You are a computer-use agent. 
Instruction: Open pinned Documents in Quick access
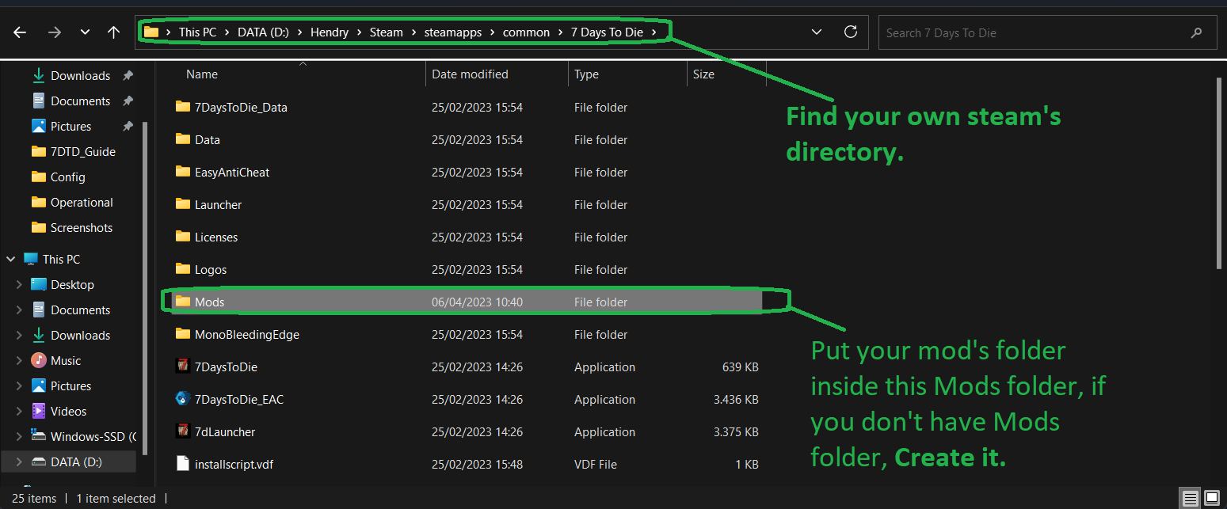[80, 101]
